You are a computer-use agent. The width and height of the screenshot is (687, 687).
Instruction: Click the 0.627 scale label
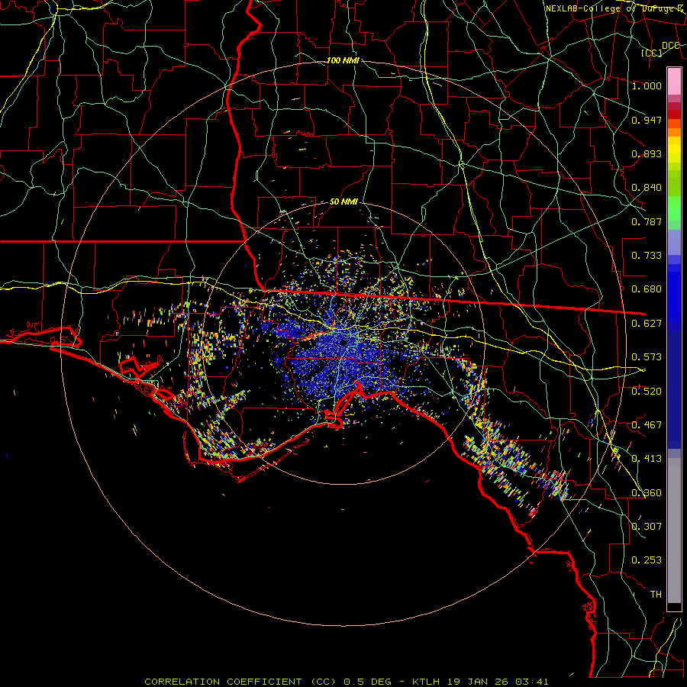pos(647,324)
